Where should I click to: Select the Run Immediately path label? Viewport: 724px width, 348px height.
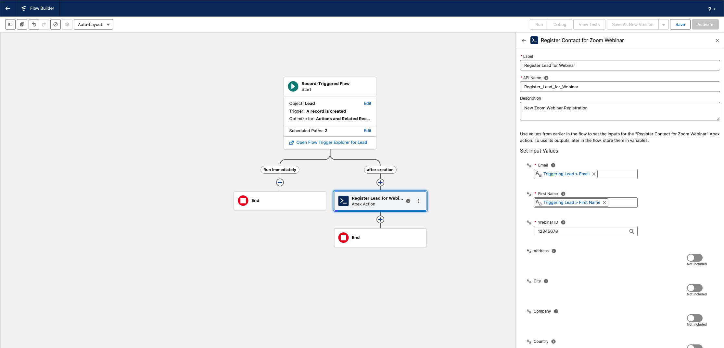pyautogui.click(x=280, y=169)
